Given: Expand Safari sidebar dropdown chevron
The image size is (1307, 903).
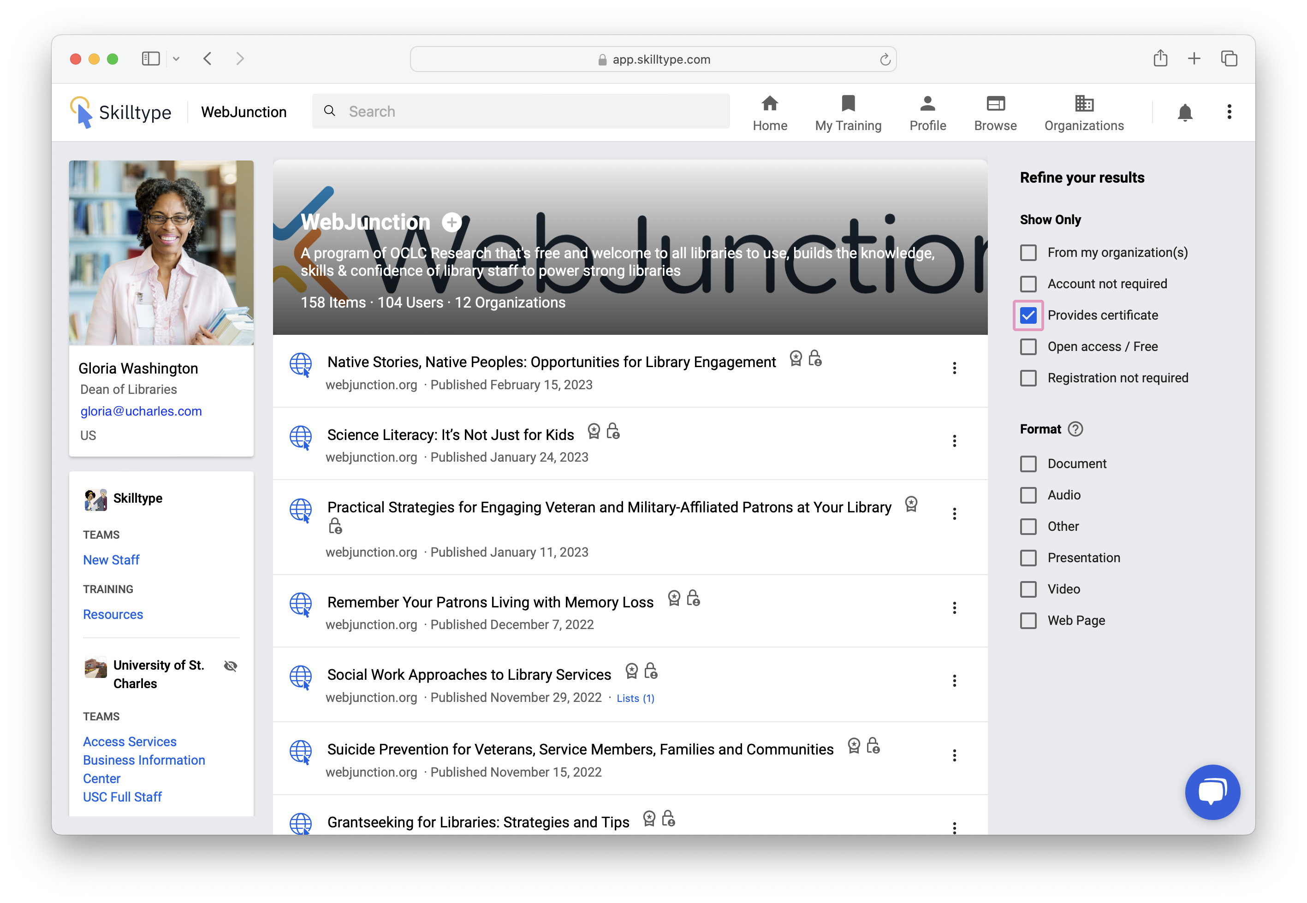Looking at the screenshot, I should click(x=176, y=59).
